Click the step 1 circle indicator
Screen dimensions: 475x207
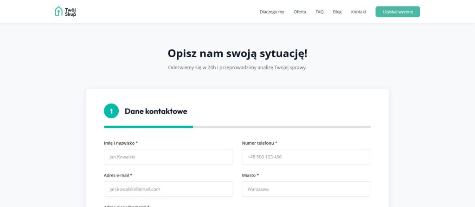(111, 111)
